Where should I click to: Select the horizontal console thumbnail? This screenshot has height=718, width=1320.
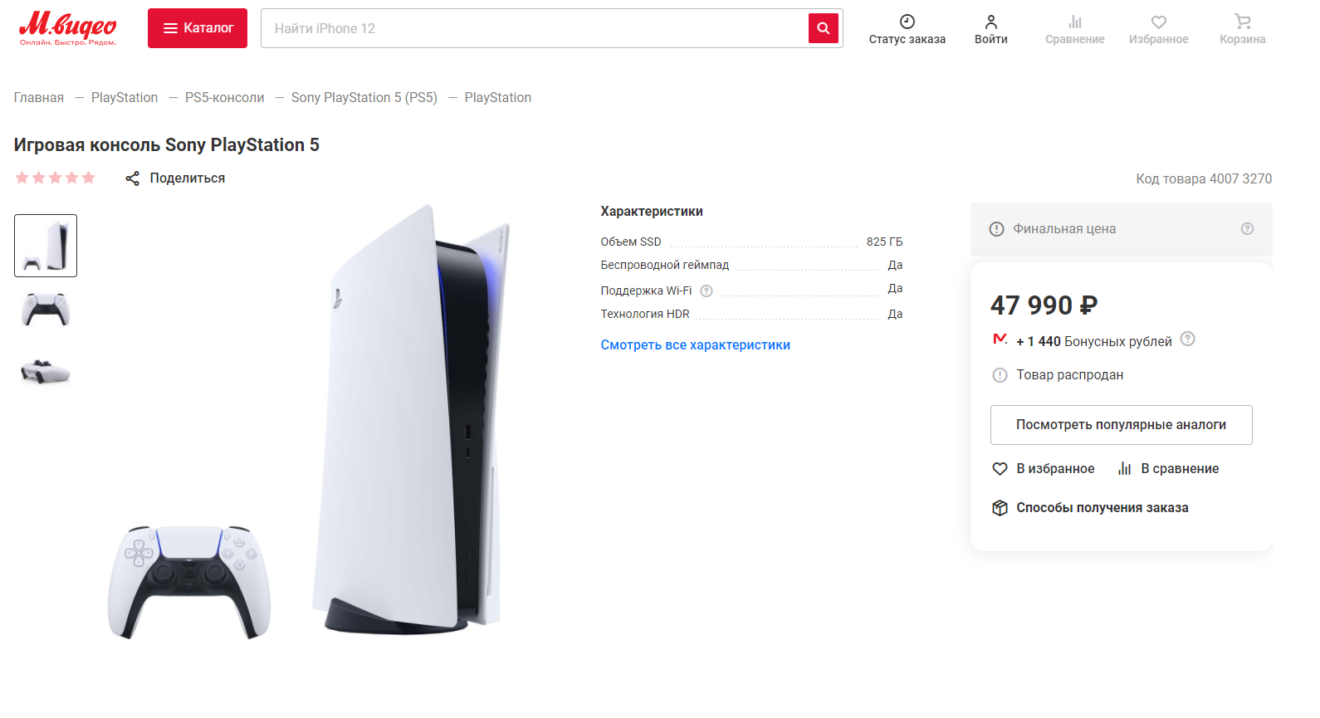click(x=46, y=372)
